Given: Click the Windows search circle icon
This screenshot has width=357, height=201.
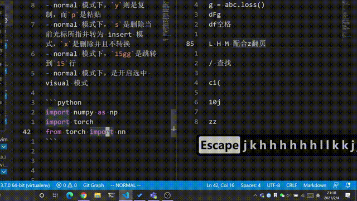Looking at the screenshot, I should [x=42, y=195].
